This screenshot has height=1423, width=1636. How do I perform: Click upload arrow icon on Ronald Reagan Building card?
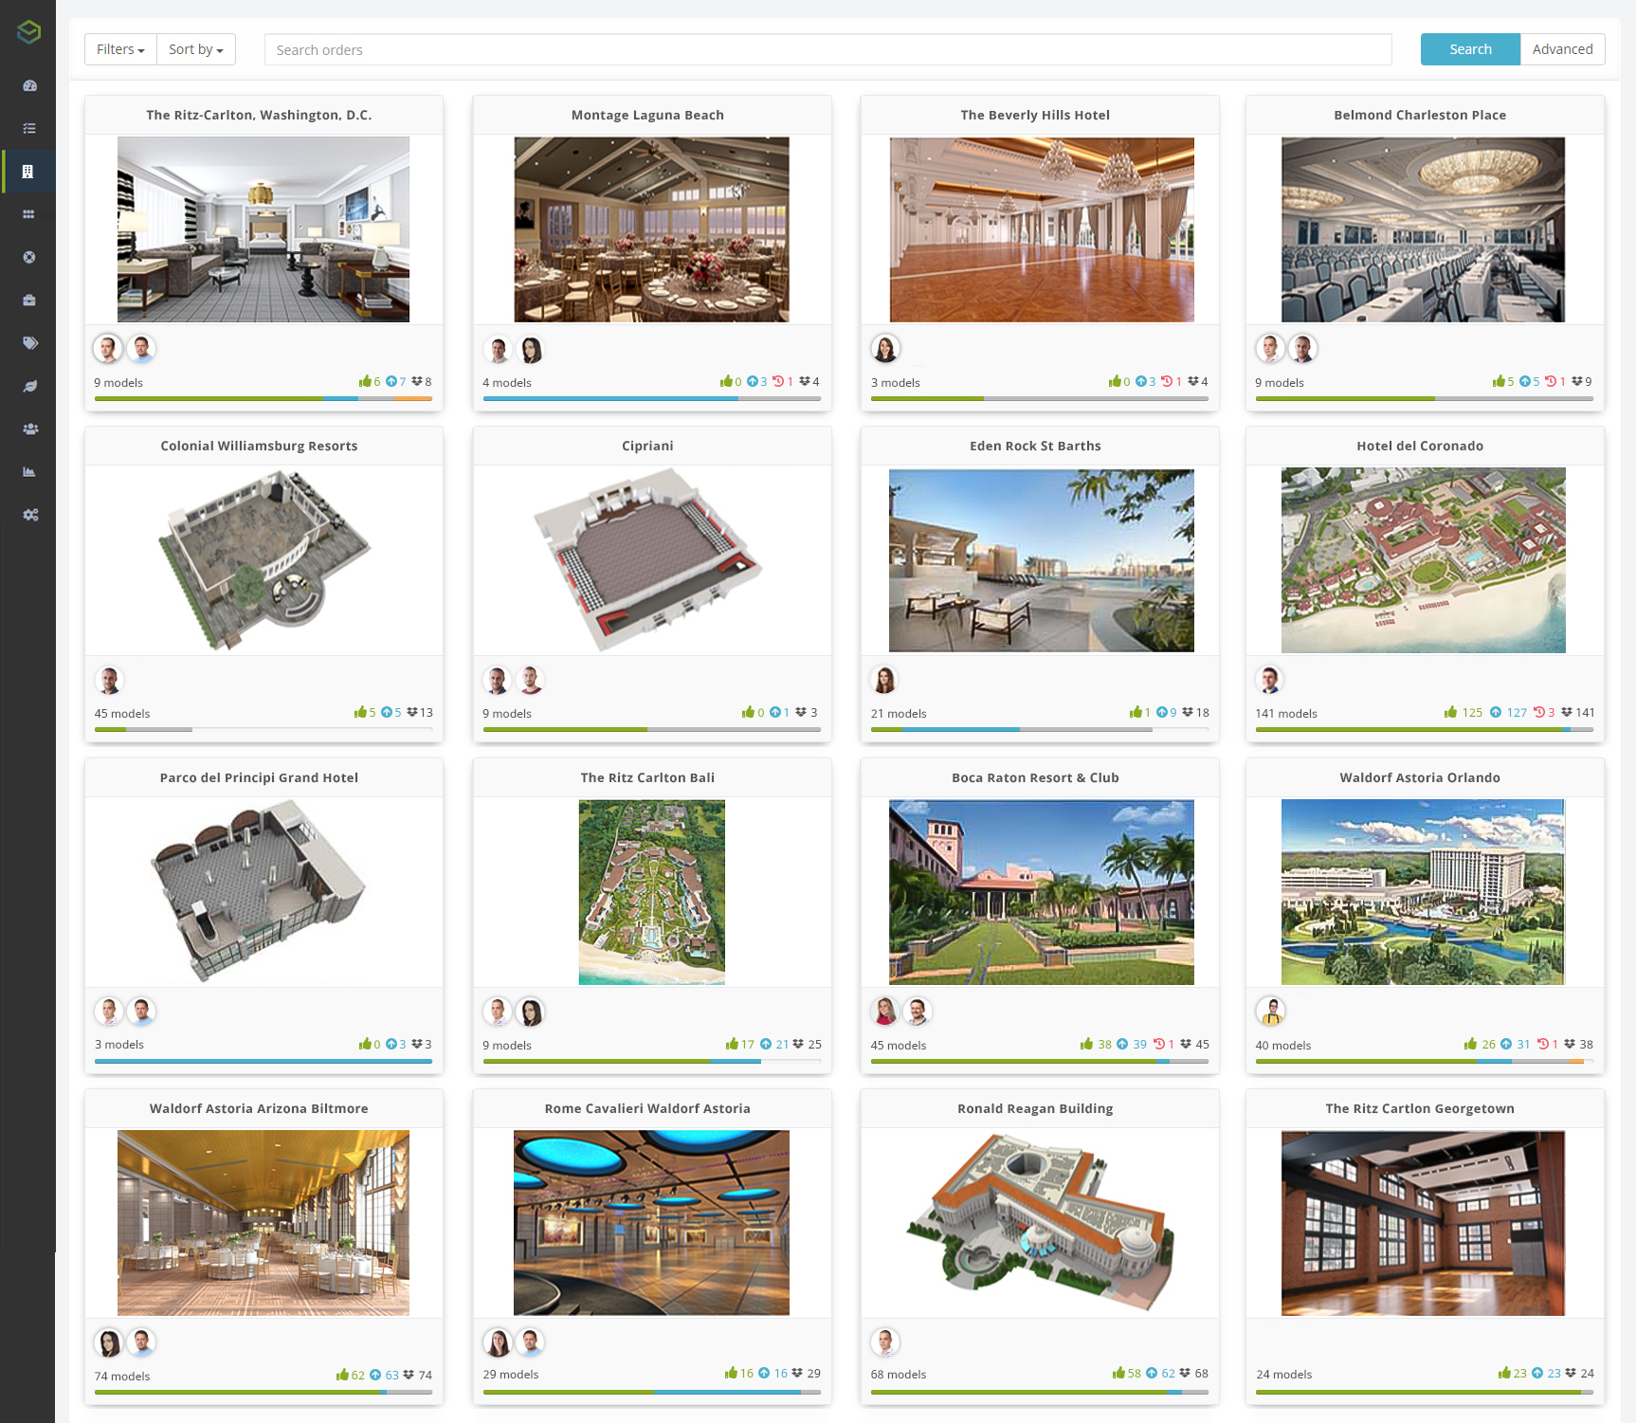[1152, 1373]
